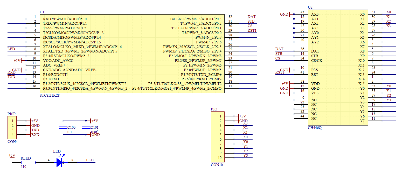Click the RXD label on PISP pin 4
The image size is (403, 185).
pos(35,135)
